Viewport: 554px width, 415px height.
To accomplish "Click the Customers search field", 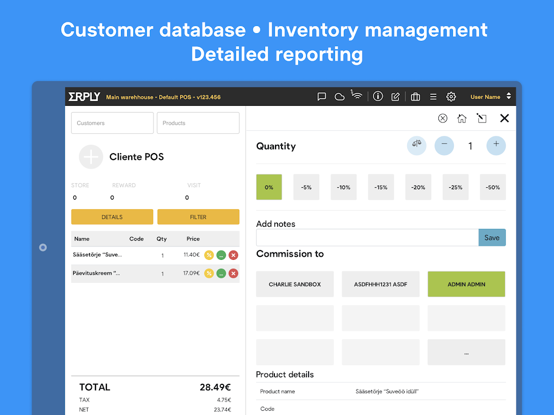I will (x=112, y=123).
